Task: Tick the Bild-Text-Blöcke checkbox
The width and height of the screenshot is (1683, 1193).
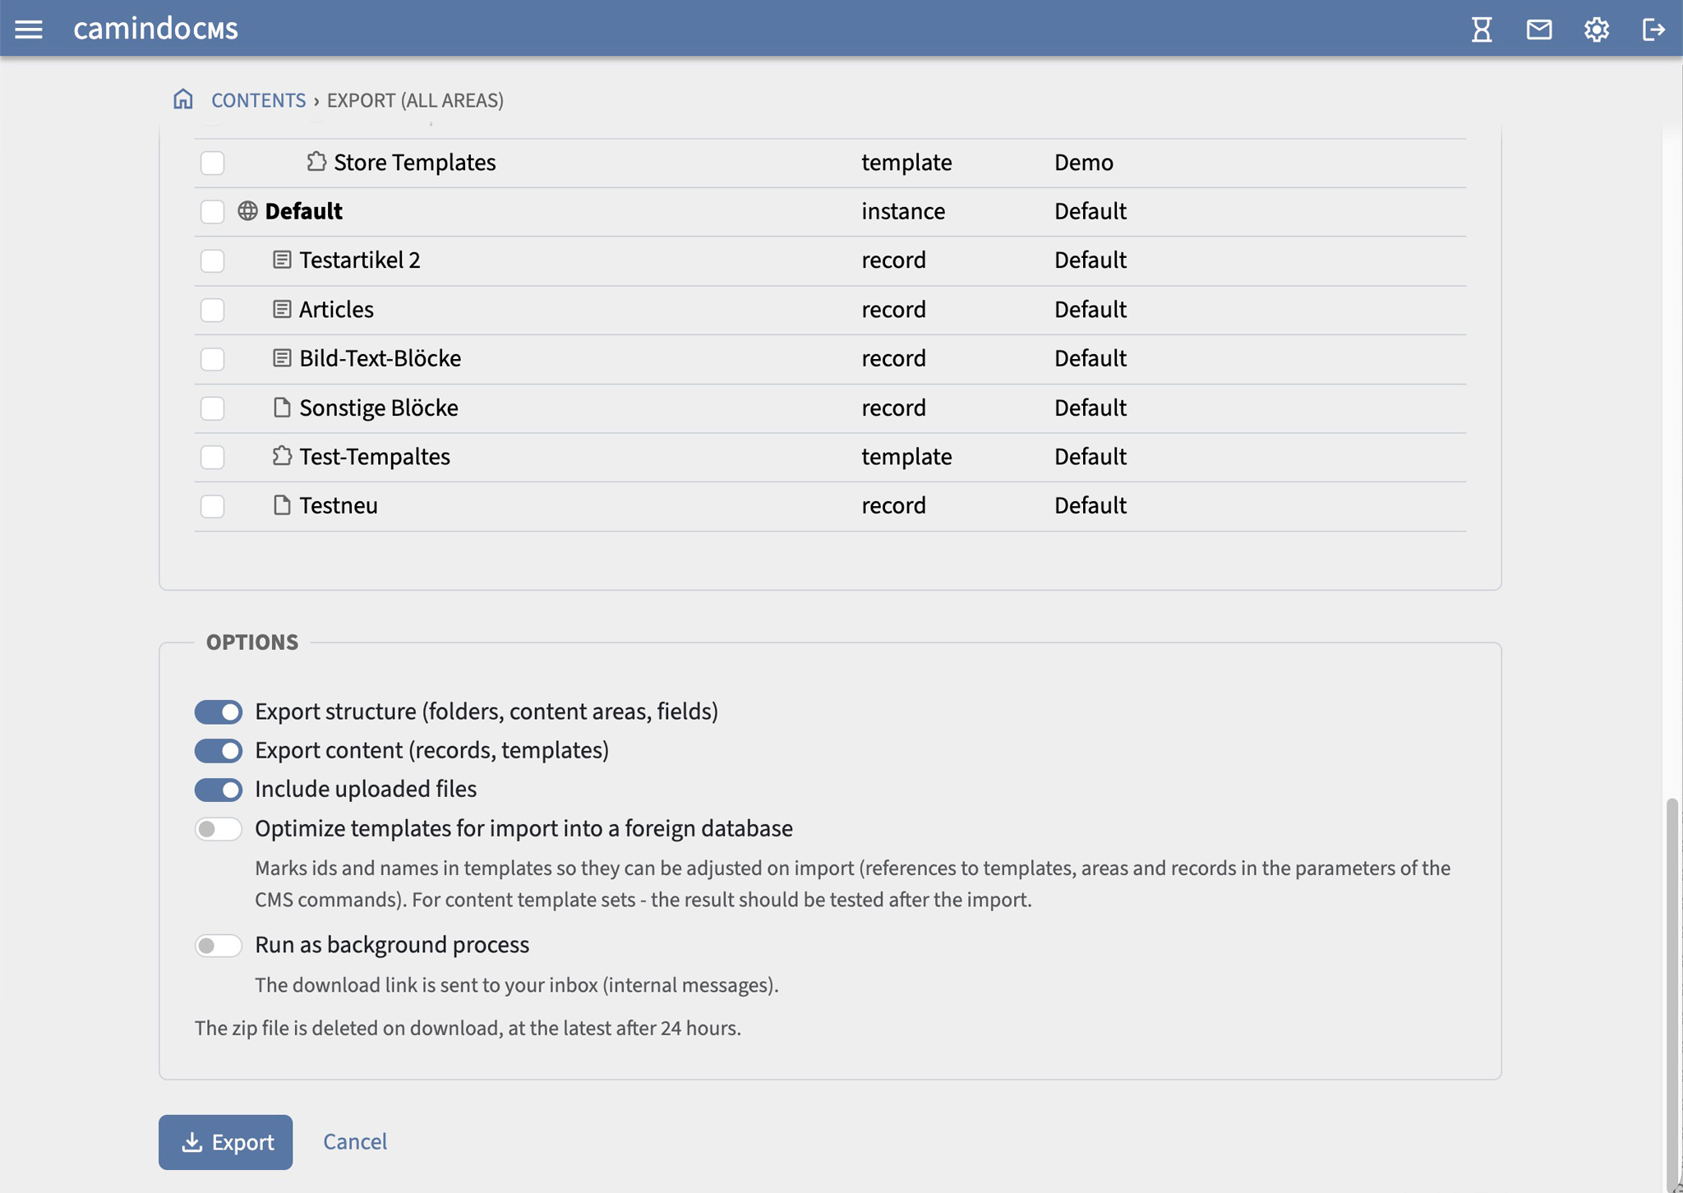Action: coord(213,359)
